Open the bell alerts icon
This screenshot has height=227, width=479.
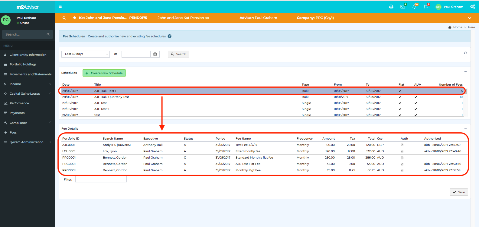tap(414, 7)
